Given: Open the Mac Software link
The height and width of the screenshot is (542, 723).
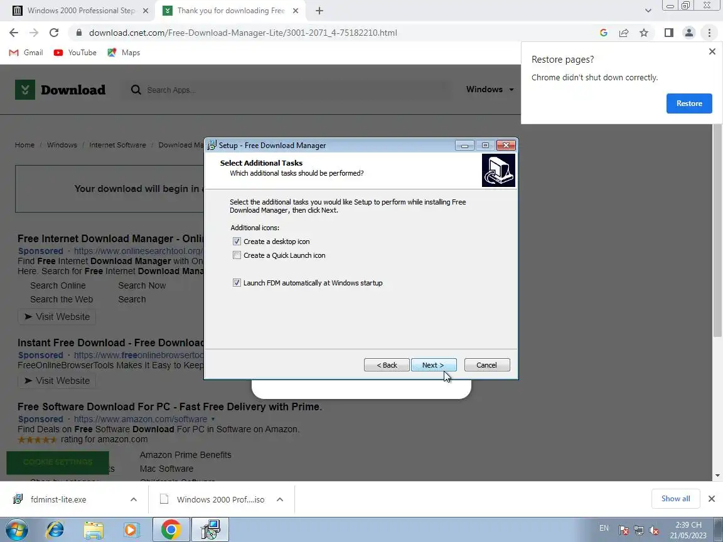Looking at the screenshot, I should point(166,469).
